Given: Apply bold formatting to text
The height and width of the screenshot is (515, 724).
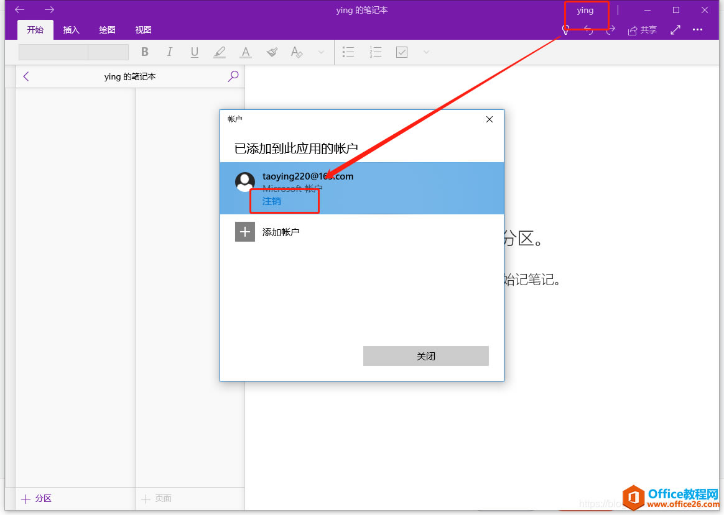Looking at the screenshot, I should pos(144,52).
